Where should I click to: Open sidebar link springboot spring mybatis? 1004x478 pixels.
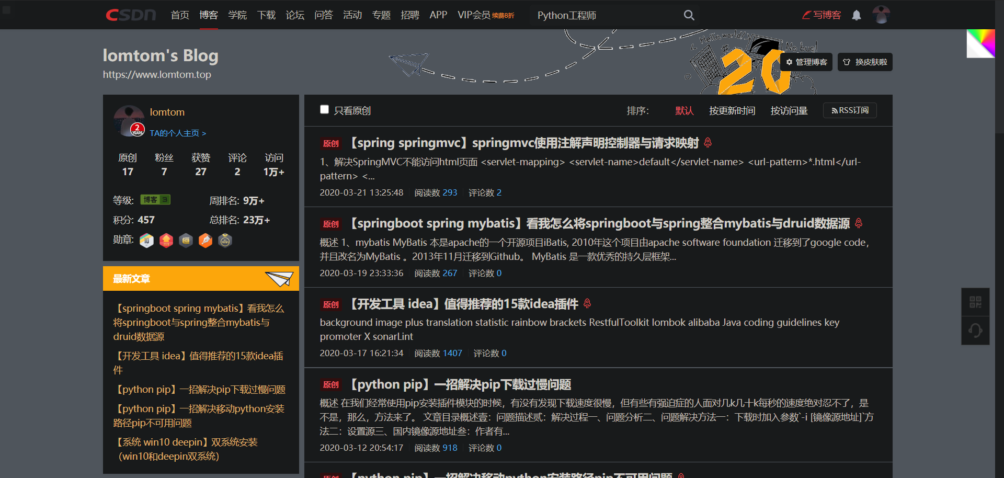pos(199,322)
